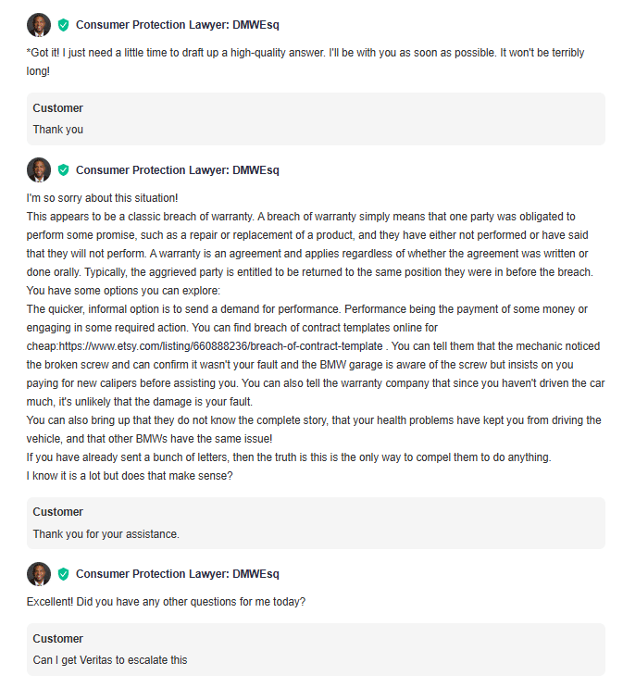Click the "Customer" label above the Veritas question
Image resolution: width=623 pixels, height=688 pixels.
(x=58, y=639)
